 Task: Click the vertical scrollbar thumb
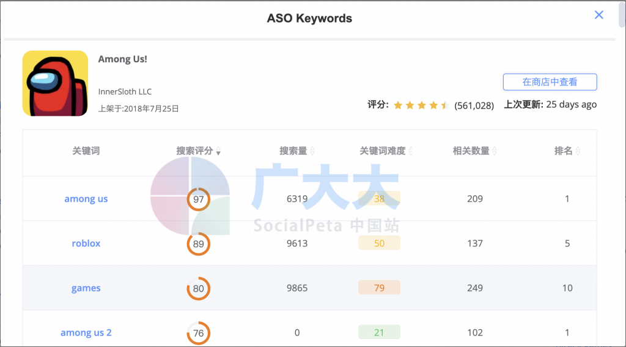[x=622, y=14]
